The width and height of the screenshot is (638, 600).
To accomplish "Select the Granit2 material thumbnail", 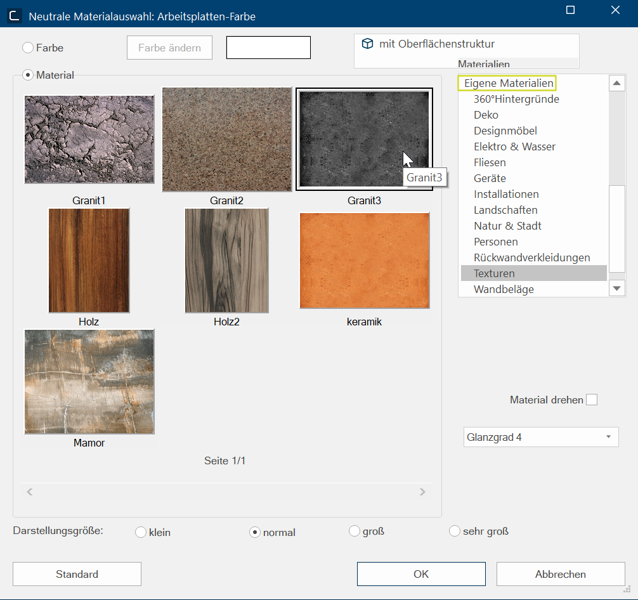I will (227, 140).
